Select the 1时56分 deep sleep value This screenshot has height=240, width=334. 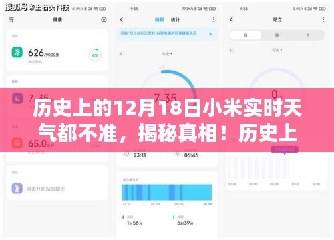[134, 223]
